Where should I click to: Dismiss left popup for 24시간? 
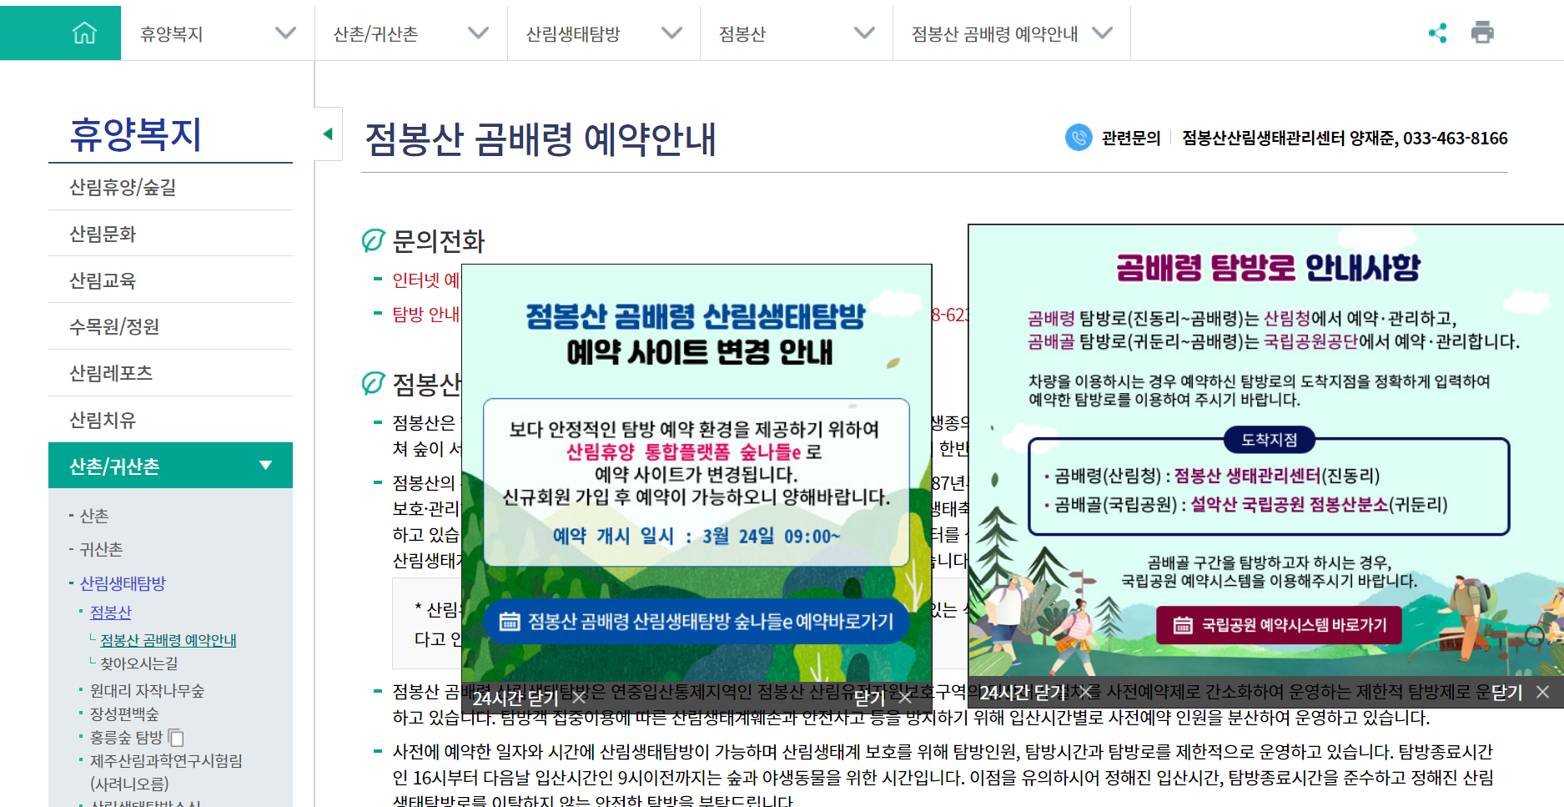530,698
